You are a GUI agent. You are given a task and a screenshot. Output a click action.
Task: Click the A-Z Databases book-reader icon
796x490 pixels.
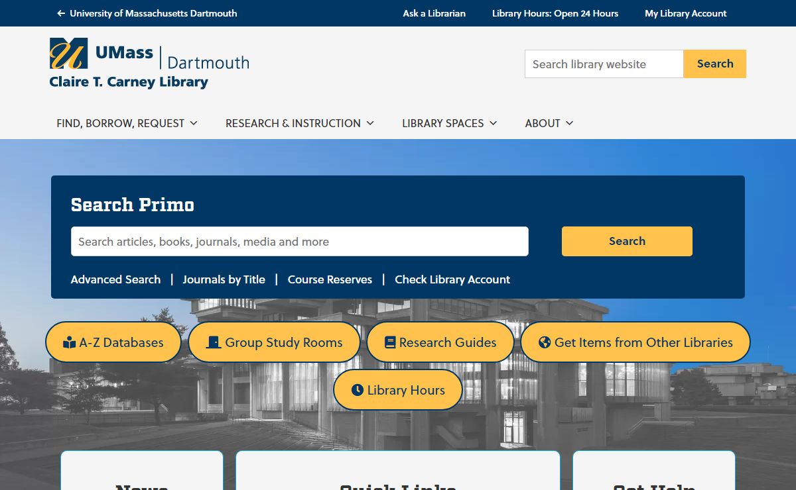[x=70, y=342]
